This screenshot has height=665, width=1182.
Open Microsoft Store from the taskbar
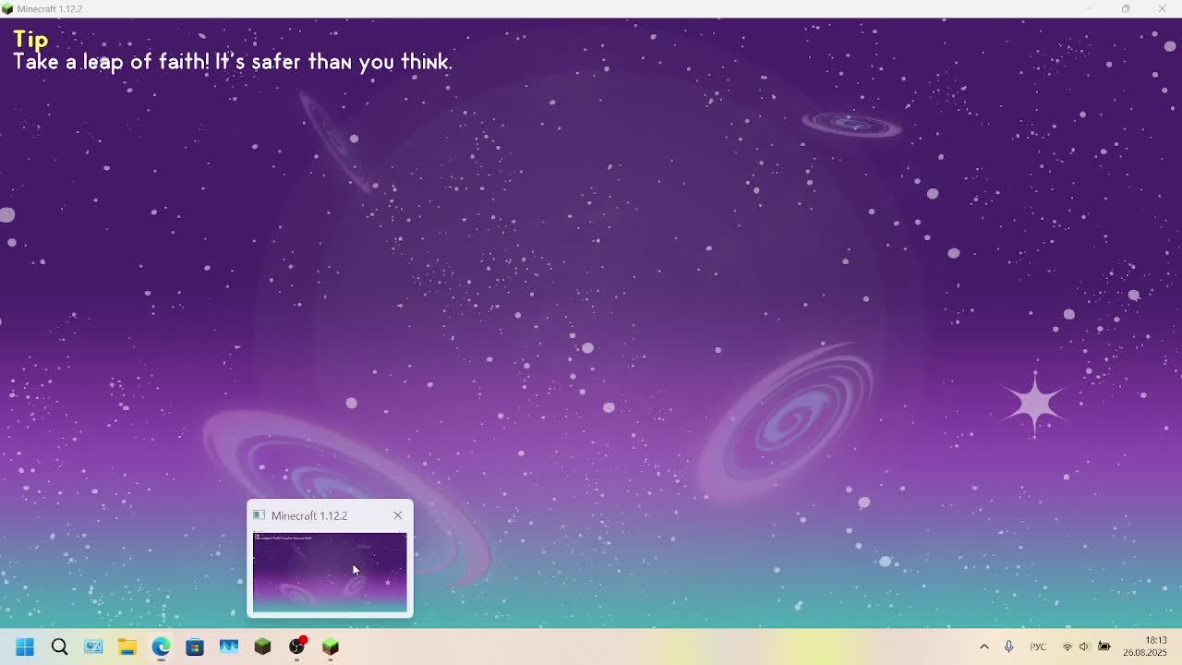coord(195,647)
